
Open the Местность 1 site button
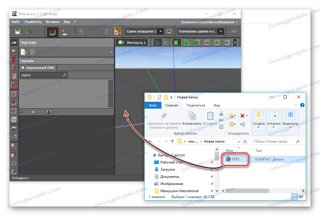132,42
